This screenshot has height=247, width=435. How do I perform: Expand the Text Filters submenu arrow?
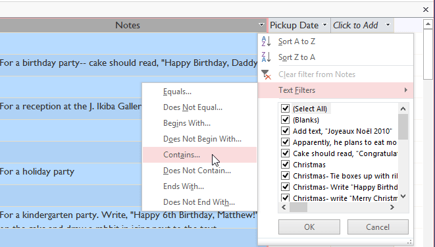406,90
